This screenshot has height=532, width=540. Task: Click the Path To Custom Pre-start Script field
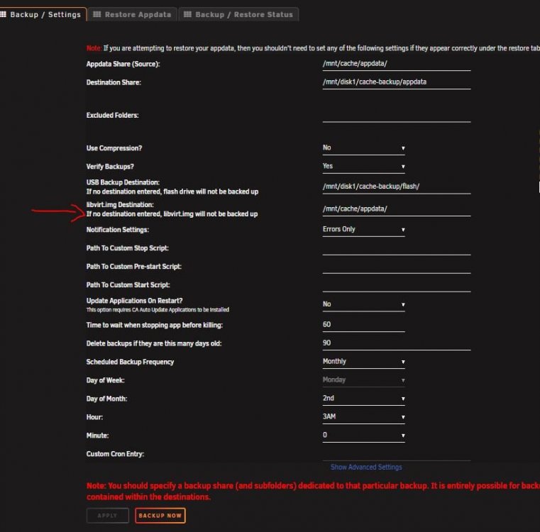(397, 267)
